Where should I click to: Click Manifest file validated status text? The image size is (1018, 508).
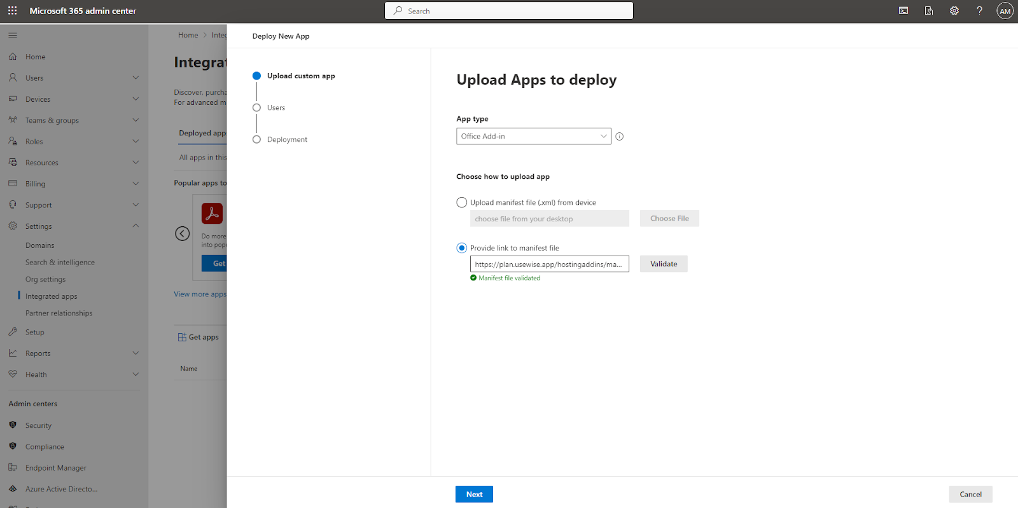509,278
